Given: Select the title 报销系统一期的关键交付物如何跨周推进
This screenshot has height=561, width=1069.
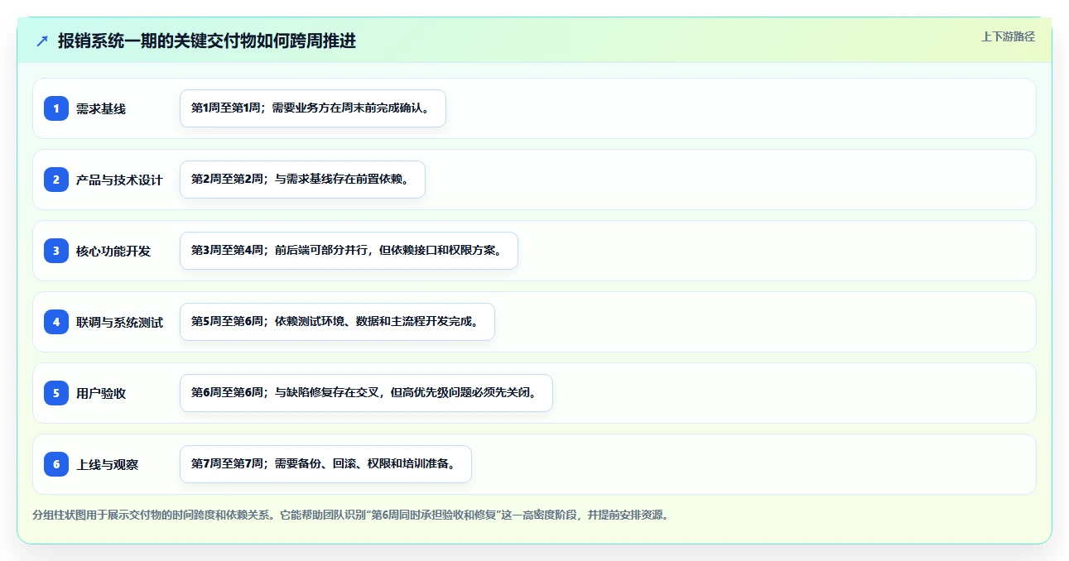Looking at the screenshot, I should 207,41.
